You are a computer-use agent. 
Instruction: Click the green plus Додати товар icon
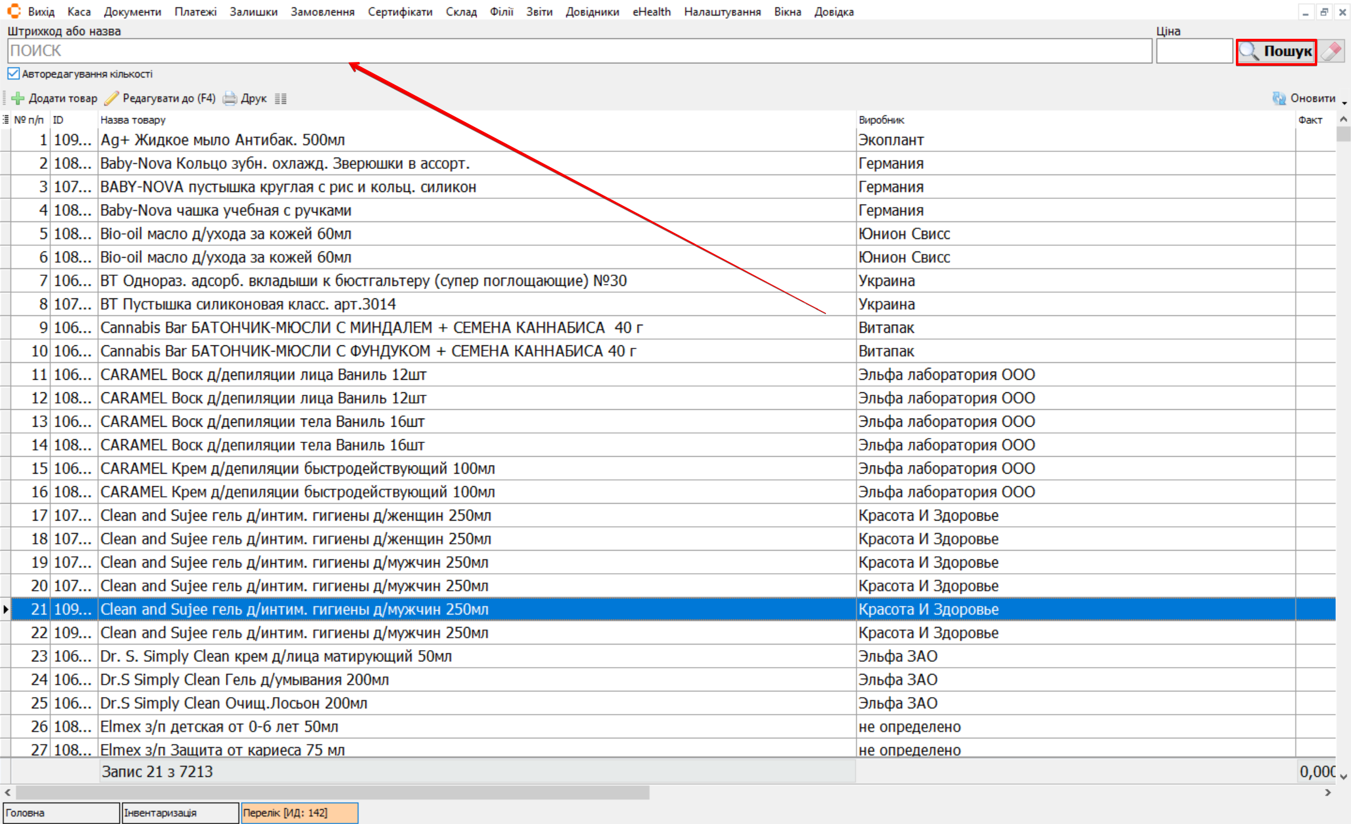18,98
